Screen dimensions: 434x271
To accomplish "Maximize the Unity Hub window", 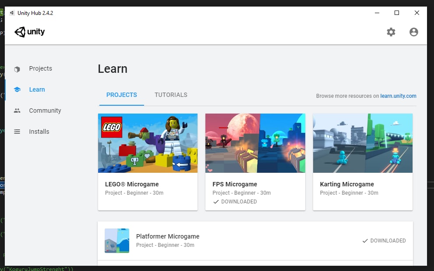I will [x=397, y=13].
